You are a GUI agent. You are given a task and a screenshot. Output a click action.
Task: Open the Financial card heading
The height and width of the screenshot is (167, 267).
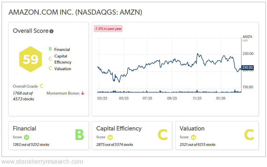tap(25, 128)
